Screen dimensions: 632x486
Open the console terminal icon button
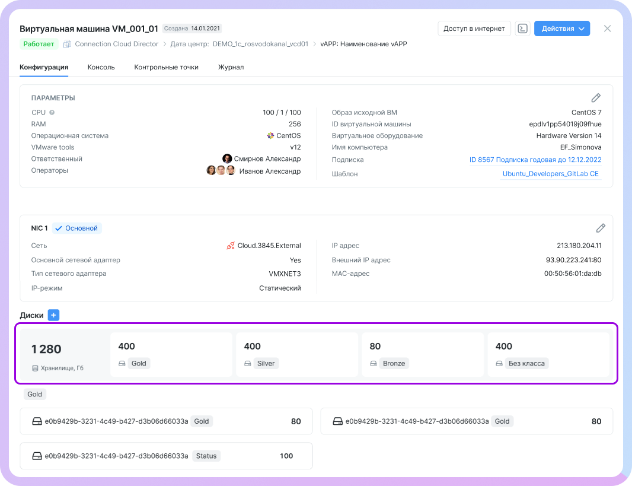point(522,28)
